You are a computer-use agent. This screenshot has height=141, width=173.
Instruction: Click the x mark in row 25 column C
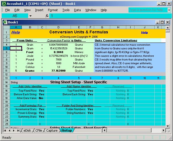40,124
